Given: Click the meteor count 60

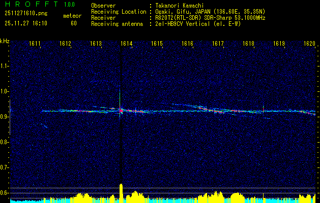Looking at the screenshot, I should click(74, 23).
